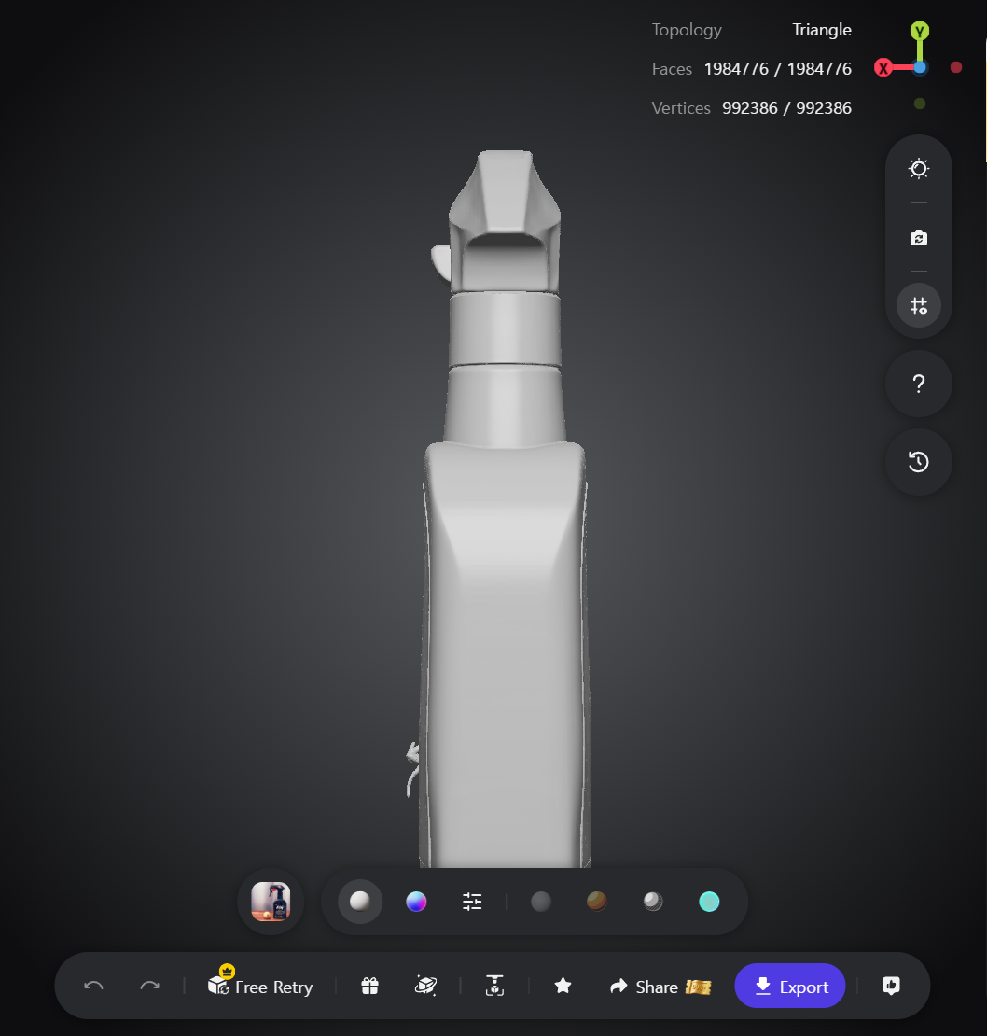Open the lighting settings sun icon
987x1036 pixels.
918,169
